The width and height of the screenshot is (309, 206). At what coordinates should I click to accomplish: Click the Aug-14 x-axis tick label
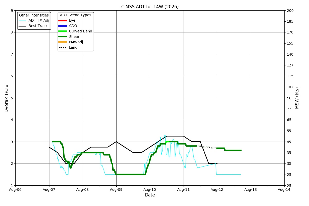pyautogui.click(x=284, y=190)
